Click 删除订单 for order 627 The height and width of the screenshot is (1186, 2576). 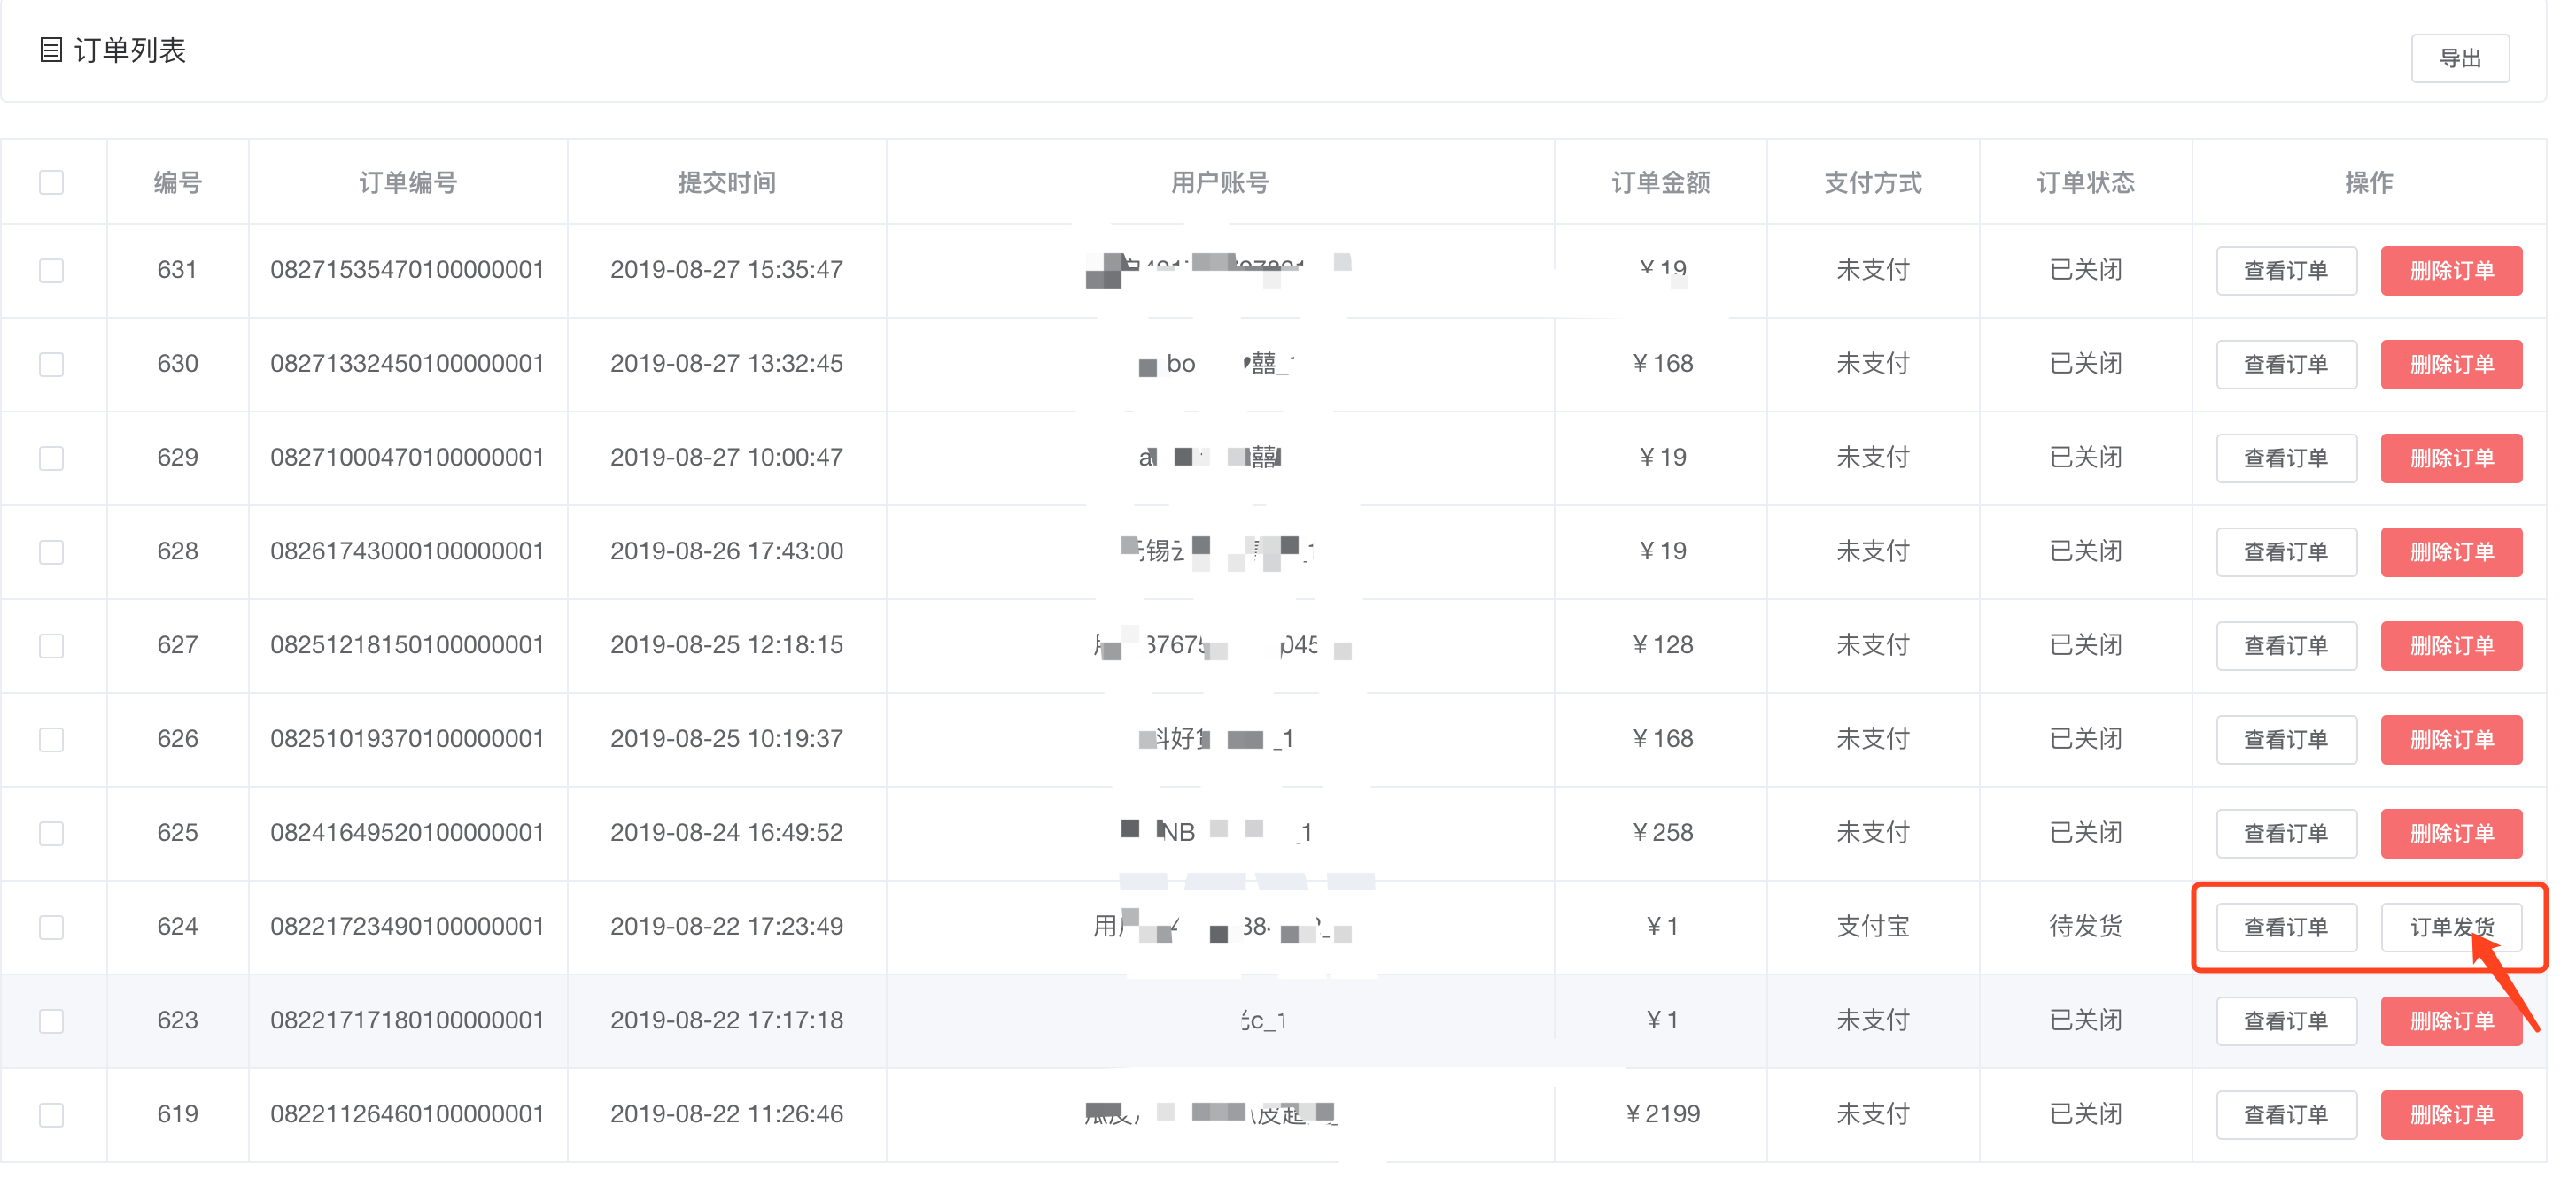(2451, 645)
